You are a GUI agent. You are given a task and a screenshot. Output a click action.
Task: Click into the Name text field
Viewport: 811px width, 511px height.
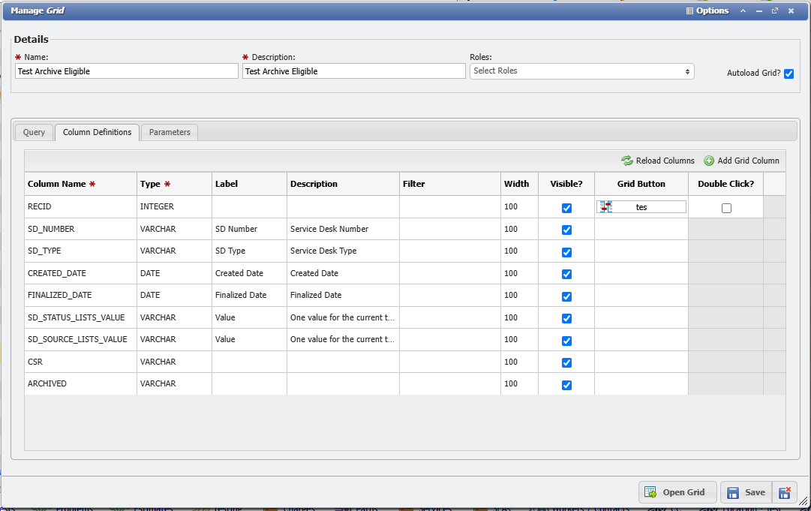click(126, 71)
